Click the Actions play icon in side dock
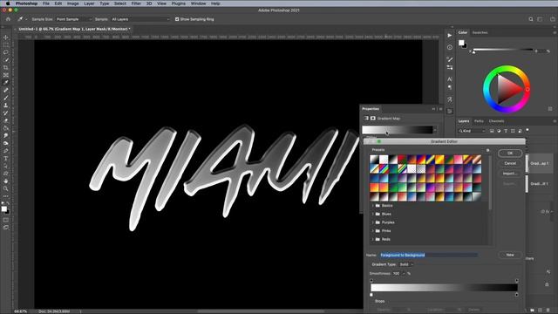The width and height of the screenshot is (558, 314). pos(450,36)
